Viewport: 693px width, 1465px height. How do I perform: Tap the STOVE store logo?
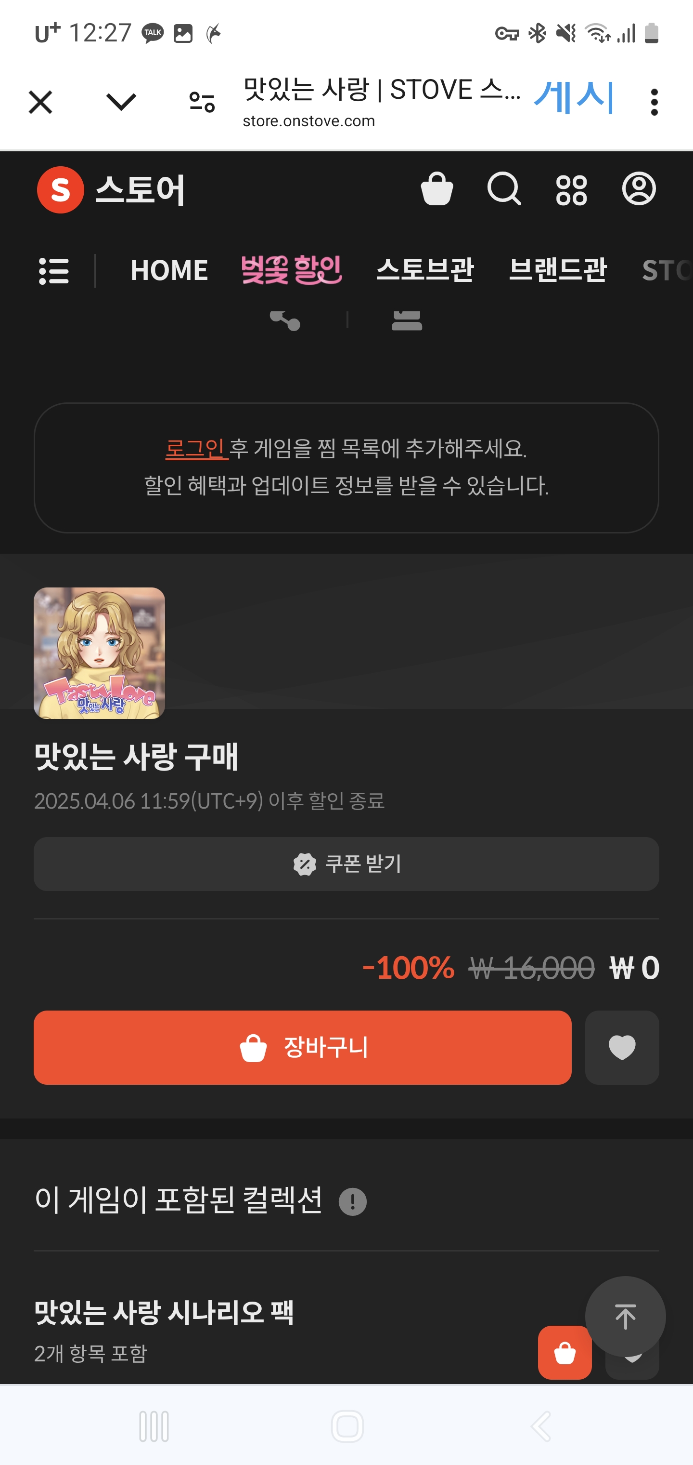[x=111, y=190]
